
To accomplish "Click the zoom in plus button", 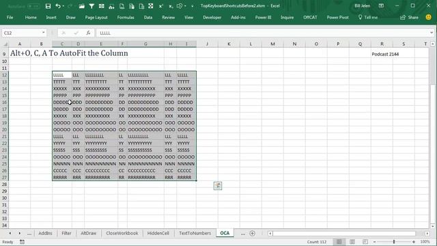I will (x=414, y=242).
